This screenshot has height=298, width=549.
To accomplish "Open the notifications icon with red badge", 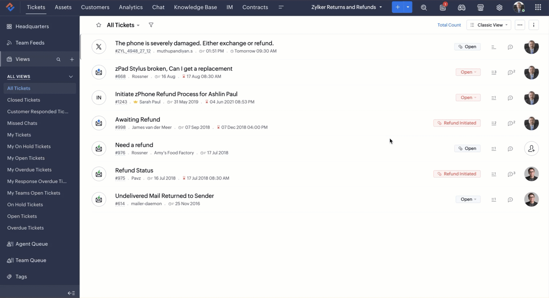I will (x=443, y=7).
